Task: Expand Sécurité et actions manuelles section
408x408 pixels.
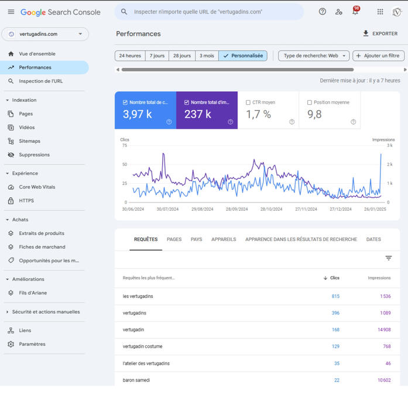Action: click(x=8, y=312)
